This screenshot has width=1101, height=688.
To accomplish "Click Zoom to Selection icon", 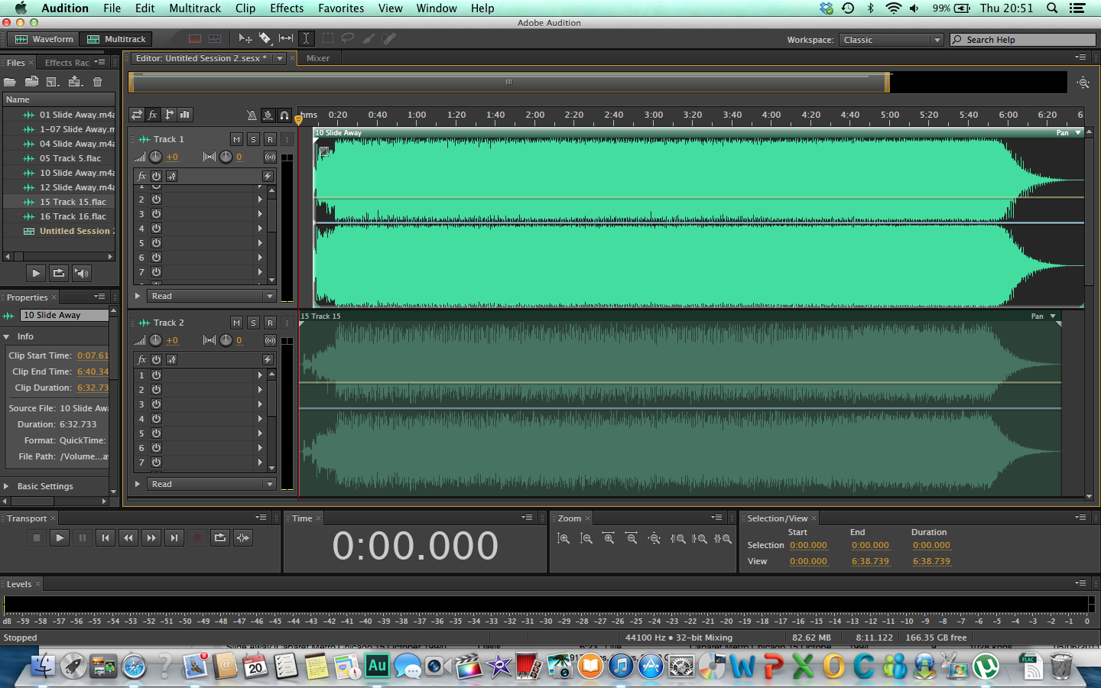I will click(x=723, y=538).
